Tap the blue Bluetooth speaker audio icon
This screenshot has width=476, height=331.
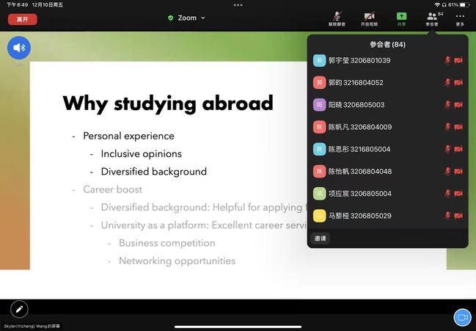coord(19,48)
